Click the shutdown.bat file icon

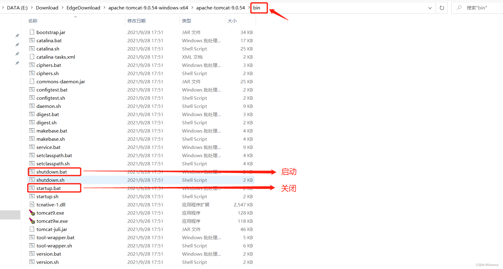point(32,171)
